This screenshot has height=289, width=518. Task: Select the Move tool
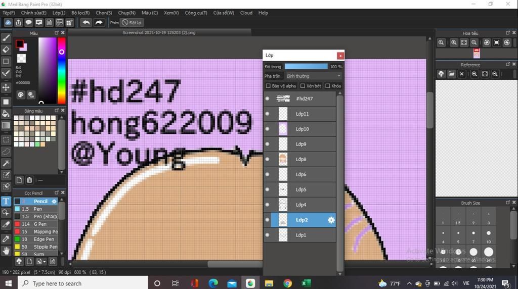(6, 87)
